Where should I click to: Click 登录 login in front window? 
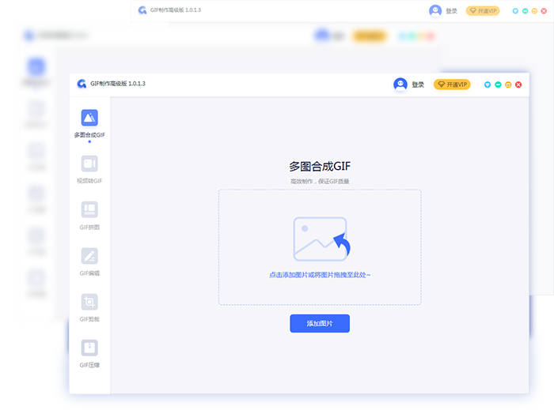[x=418, y=85]
